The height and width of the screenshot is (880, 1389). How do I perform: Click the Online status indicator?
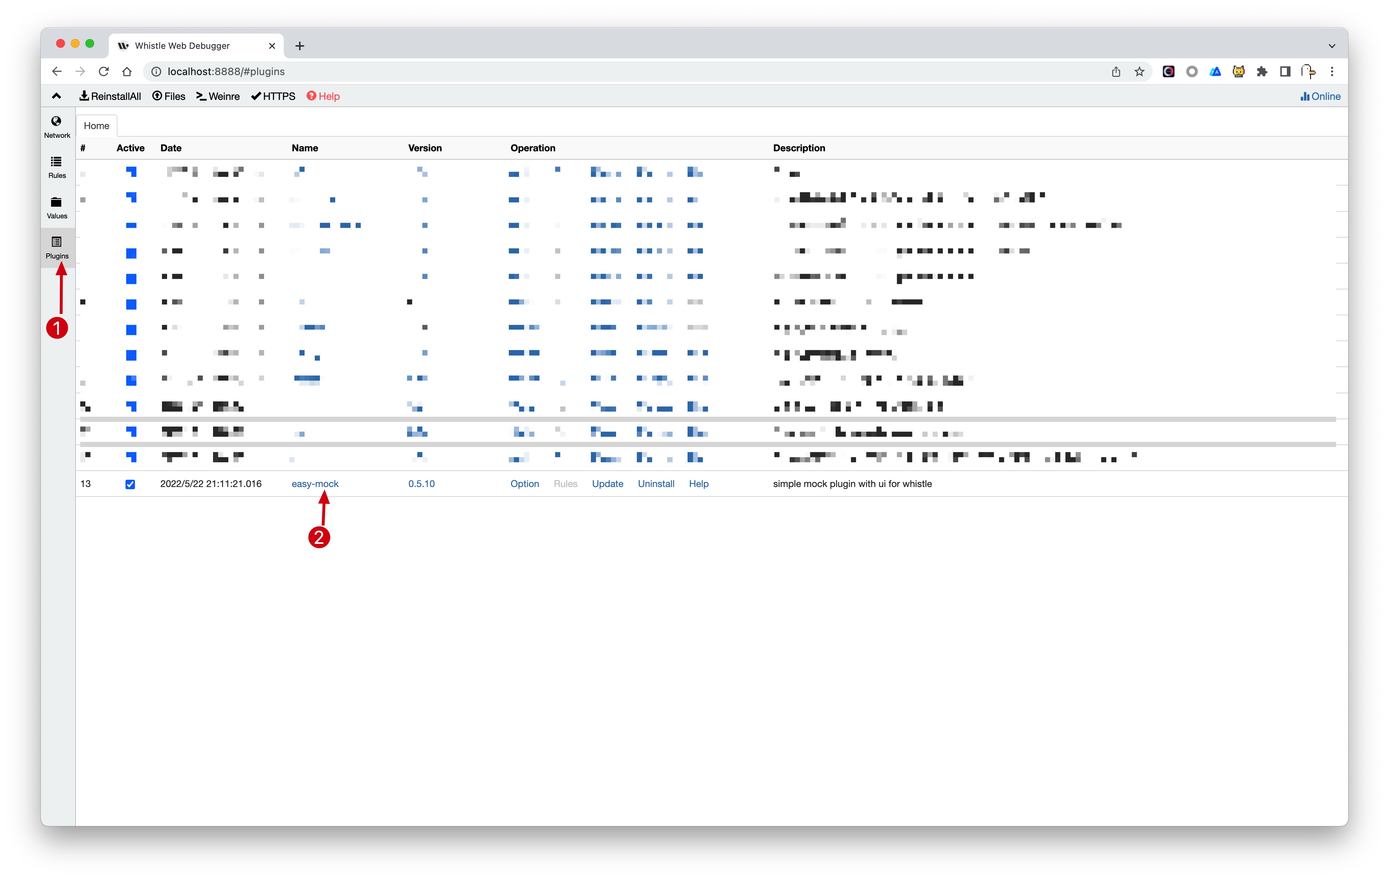click(x=1320, y=96)
